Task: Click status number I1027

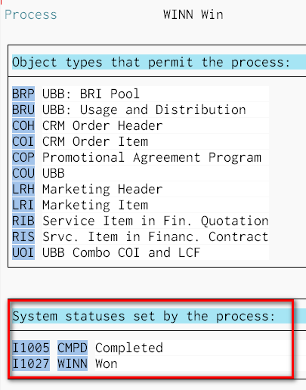Action: coord(31,364)
